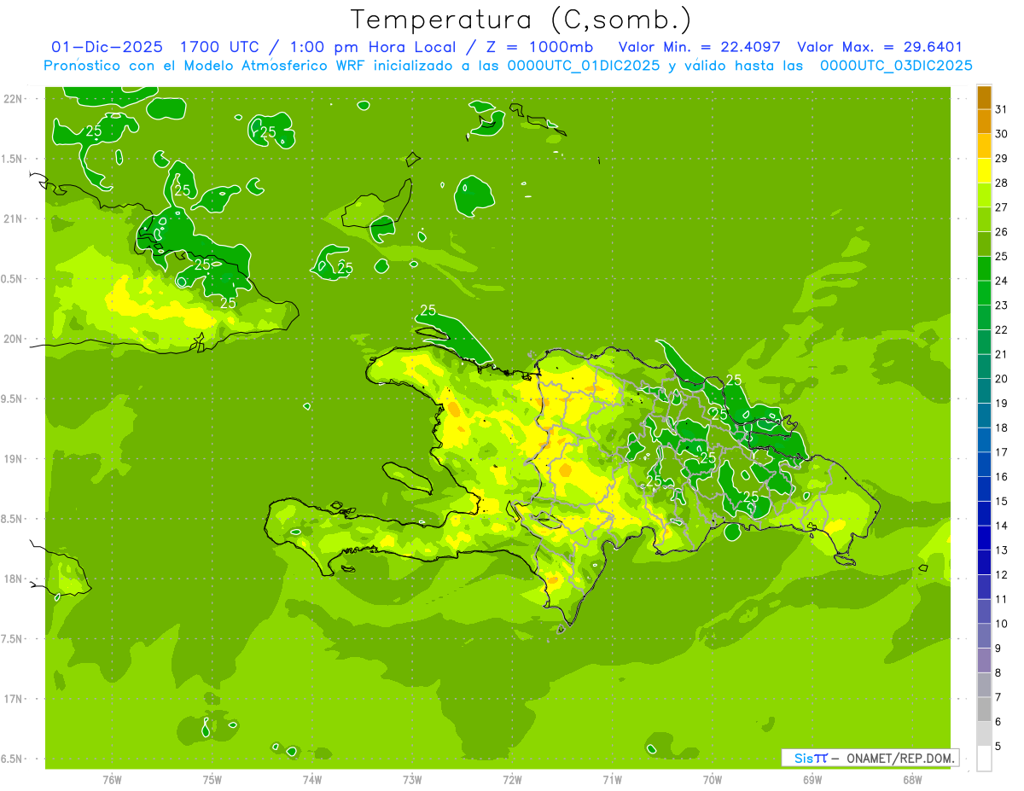Click the "14" color scale value
The width and height of the screenshot is (1024, 791).
pos(1002,526)
